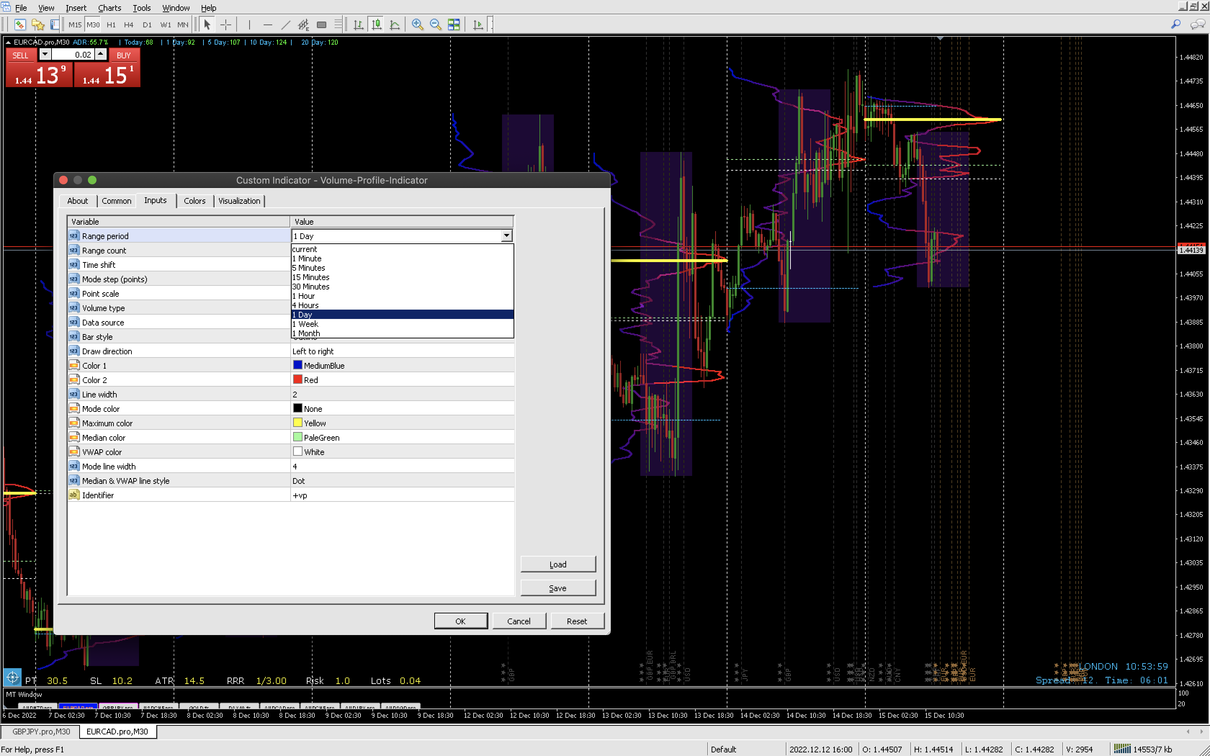Click the Range period dropdown arrow
Viewport: 1210px width, 756px height.
506,235
